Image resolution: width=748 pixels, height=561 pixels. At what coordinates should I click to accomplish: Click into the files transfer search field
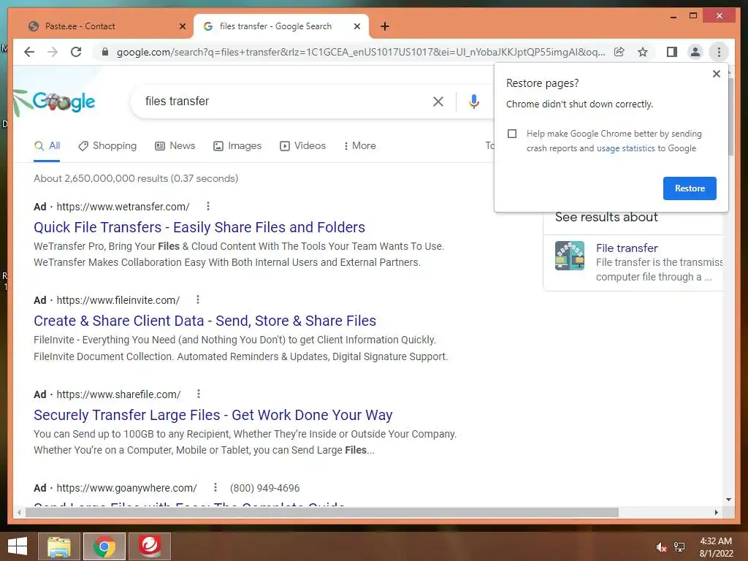coord(281,101)
